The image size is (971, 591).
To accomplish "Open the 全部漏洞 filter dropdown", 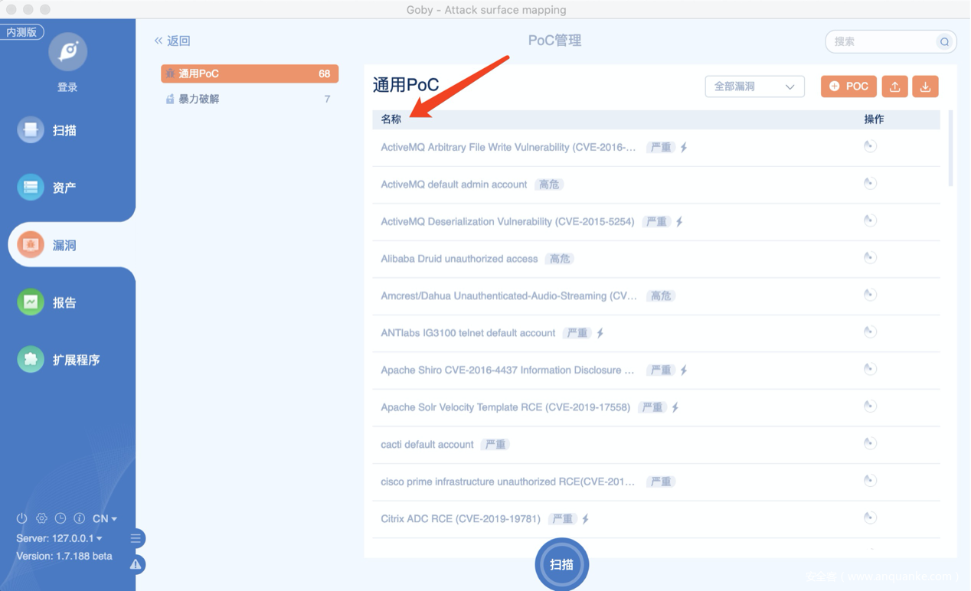I will tap(754, 87).
